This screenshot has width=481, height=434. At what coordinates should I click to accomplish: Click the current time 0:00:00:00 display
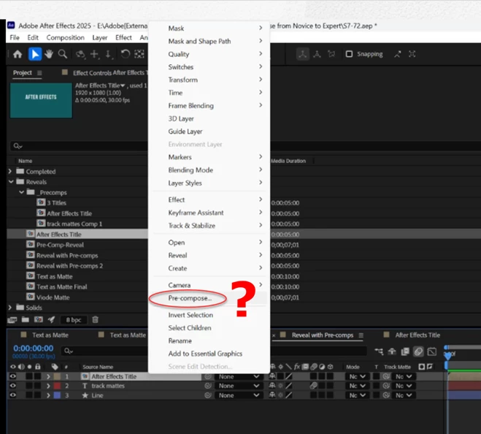coord(33,349)
